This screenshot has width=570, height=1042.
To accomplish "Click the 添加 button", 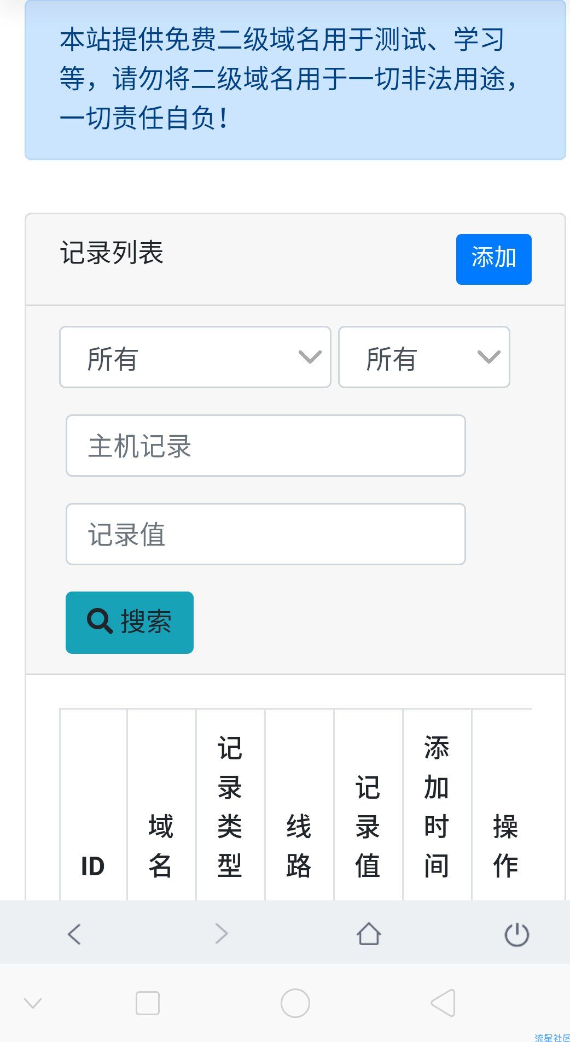I will pyautogui.click(x=494, y=259).
